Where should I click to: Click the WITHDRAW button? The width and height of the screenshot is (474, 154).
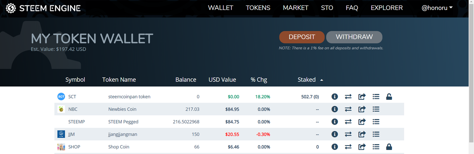coord(354,37)
